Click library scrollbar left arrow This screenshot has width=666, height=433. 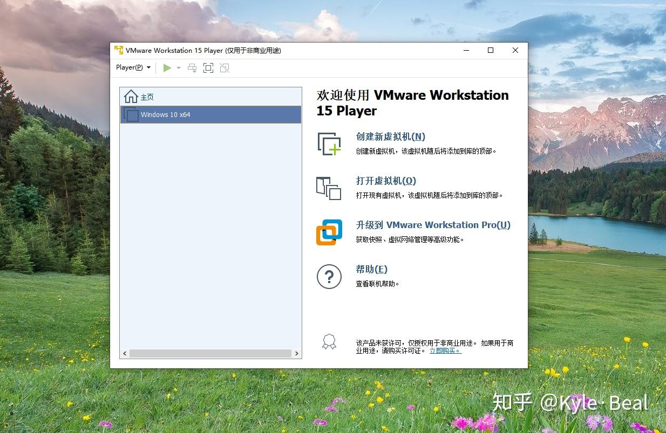pyautogui.click(x=125, y=354)
